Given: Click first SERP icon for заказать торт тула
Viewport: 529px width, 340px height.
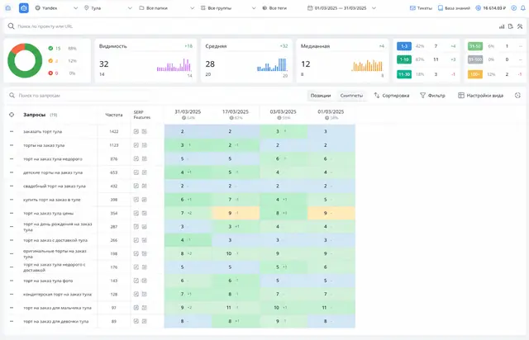Looking at the screenshot, I should 136,131.
